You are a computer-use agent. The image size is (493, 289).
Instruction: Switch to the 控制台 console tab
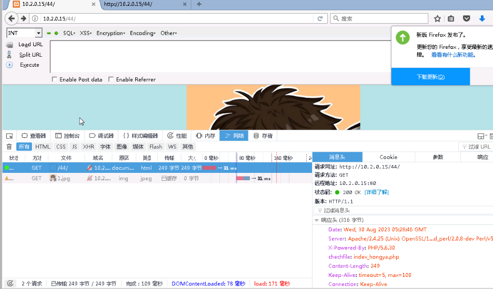[x=67, y=136]
